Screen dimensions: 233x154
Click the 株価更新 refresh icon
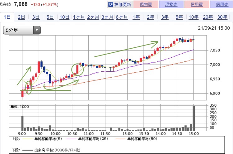pos(111,4)
